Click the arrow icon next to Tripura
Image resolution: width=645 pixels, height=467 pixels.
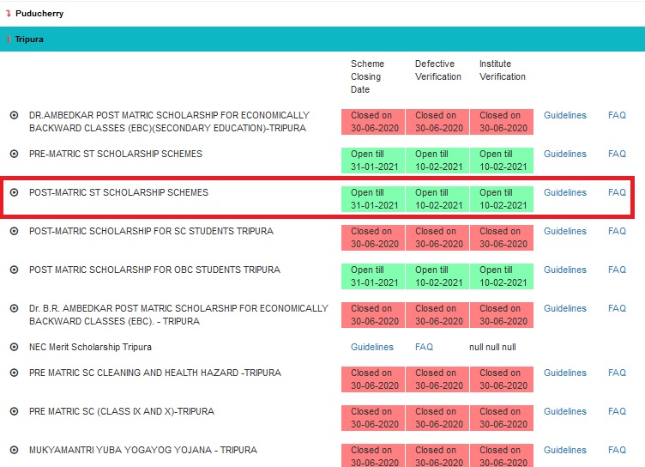click(x=9, y=39)
